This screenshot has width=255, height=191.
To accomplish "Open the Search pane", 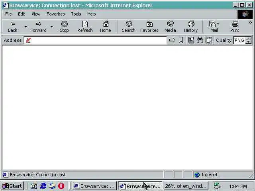I will point(129,27).
